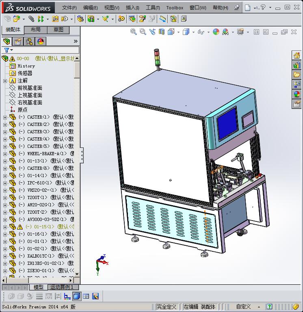Select the 前视基准面 plane in tree
The width and height of the screenshot is (303, 312).
click(30, 88)
